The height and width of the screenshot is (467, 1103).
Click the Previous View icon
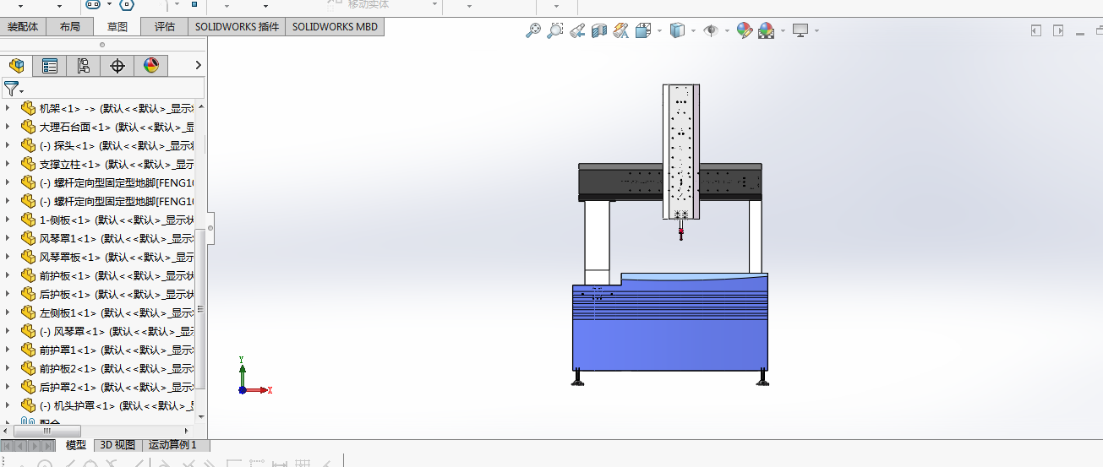click(x=577, y=30)
